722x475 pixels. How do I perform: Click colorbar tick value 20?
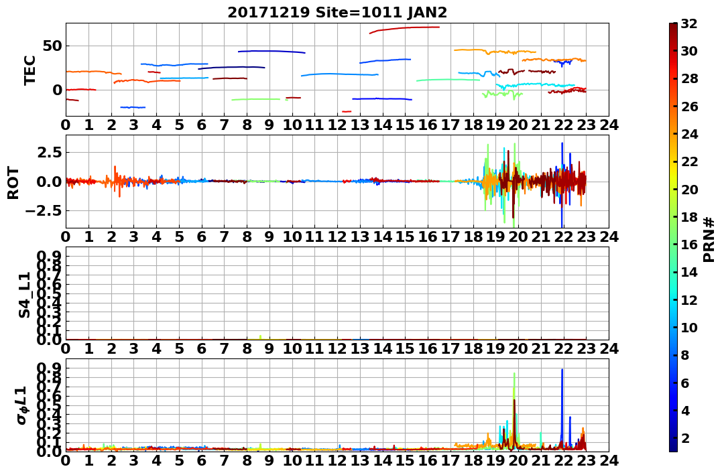pyautogui.click(x=689, y=189)
